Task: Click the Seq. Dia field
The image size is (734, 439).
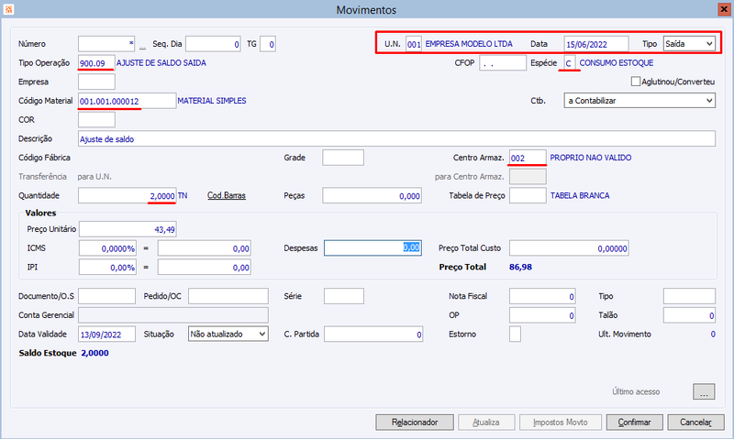Action: point(213,44)
